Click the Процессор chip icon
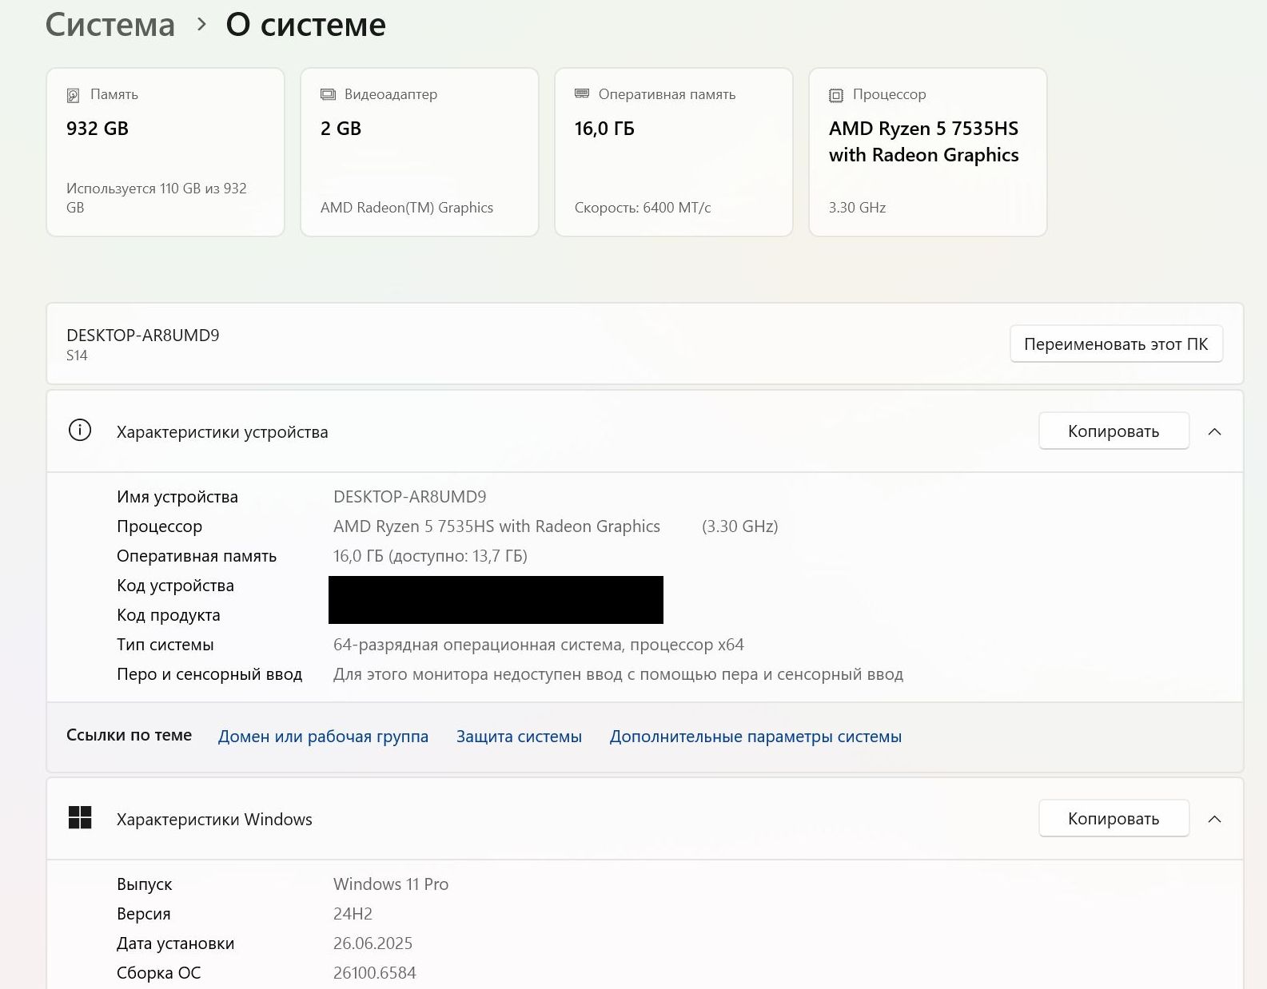Image resolution: width=1267 pixels, height=989 pixels. point(836,96)
